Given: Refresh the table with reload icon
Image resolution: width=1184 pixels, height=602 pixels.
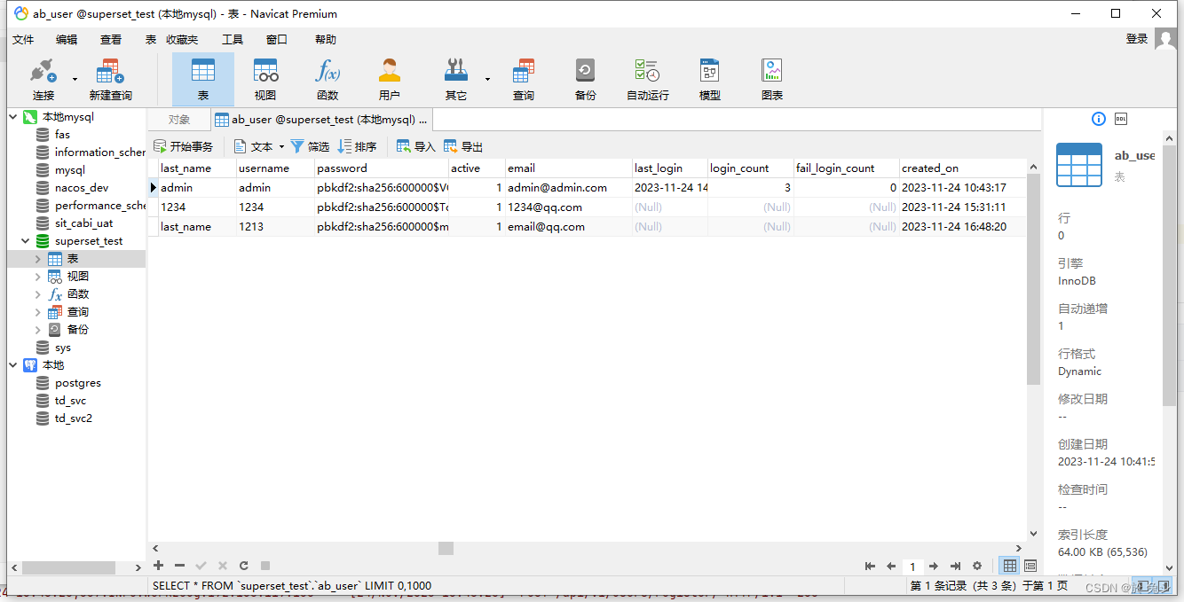Looking at the screenshot, I should tap(243, 566).
